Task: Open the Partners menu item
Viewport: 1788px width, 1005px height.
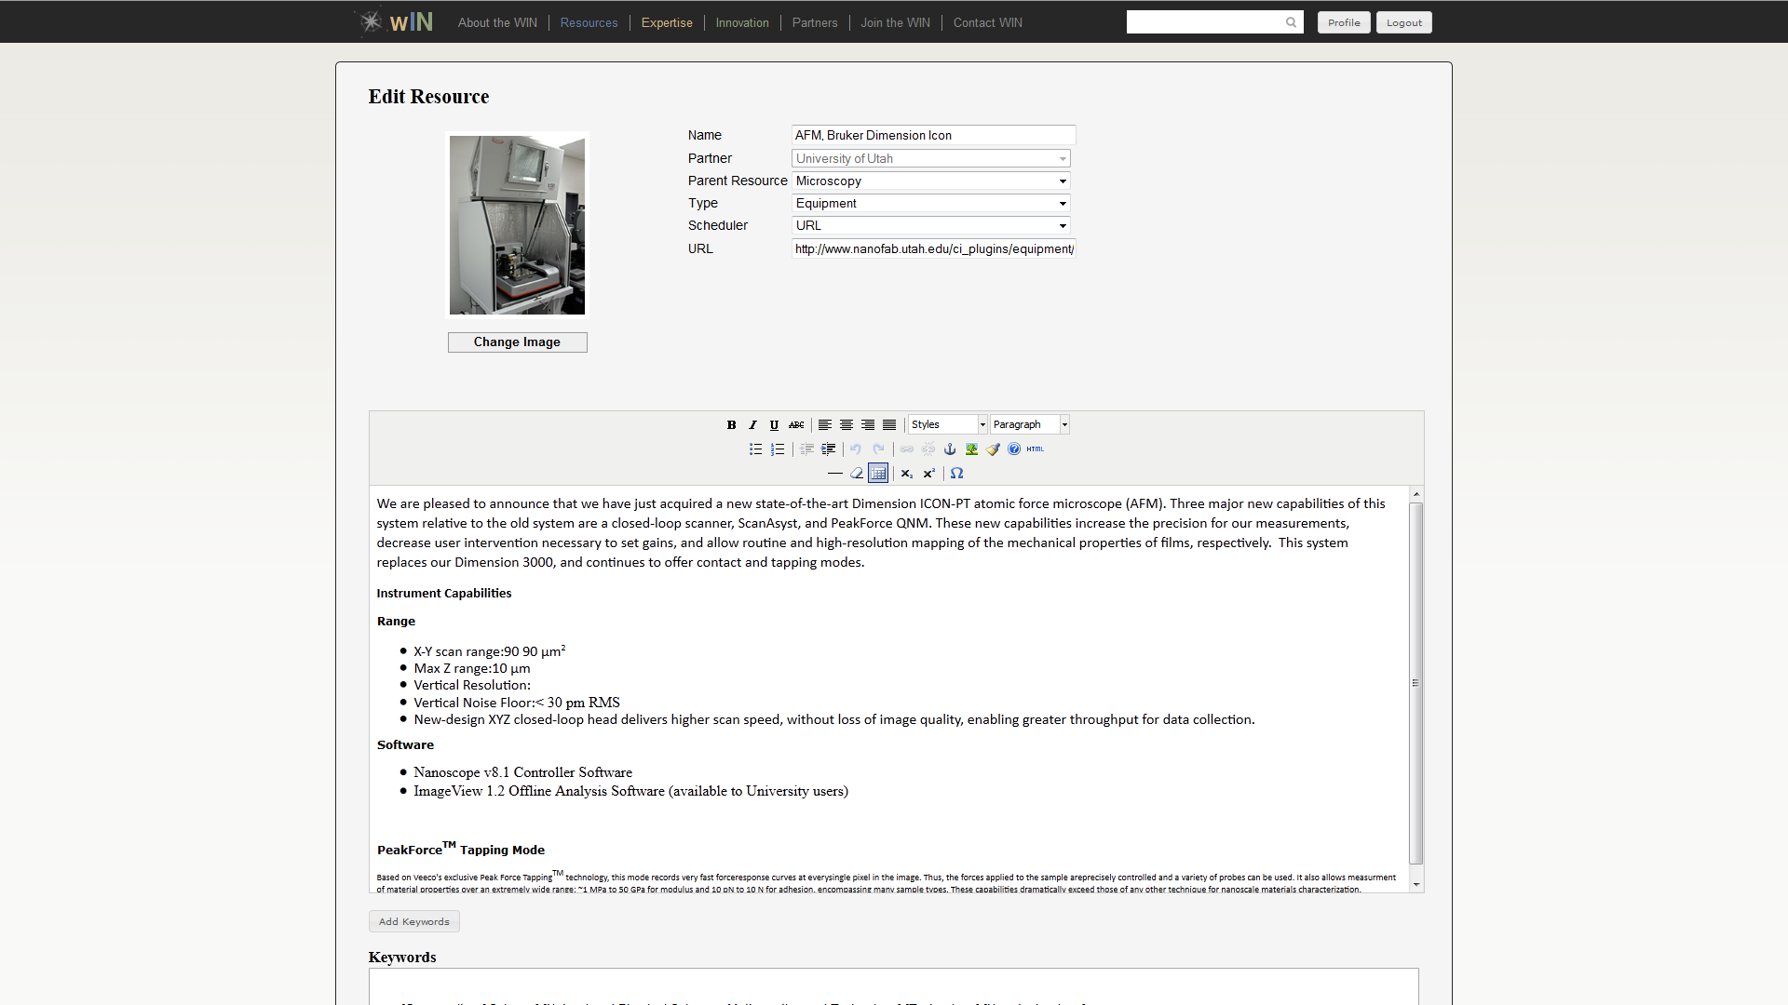Action: 815,22
